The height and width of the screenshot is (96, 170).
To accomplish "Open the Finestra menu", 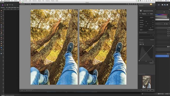I will (x=53, y=1).
